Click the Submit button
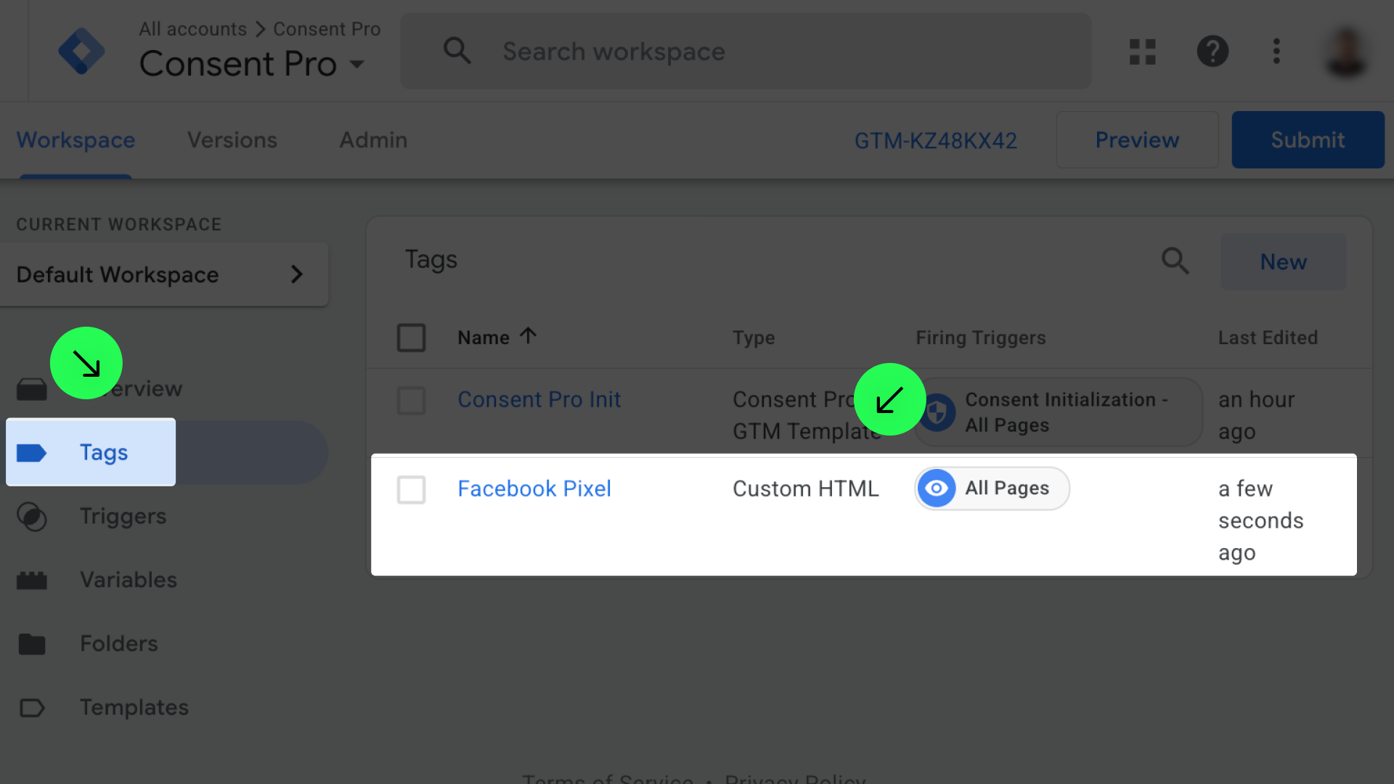The width and height of the screenshot is (1394, 784). click(1308, 140)
